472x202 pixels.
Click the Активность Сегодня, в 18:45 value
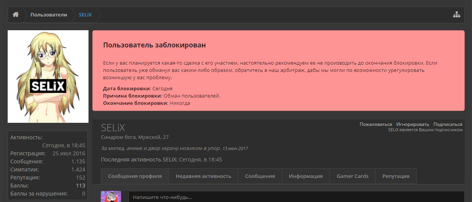pos(64,145)
